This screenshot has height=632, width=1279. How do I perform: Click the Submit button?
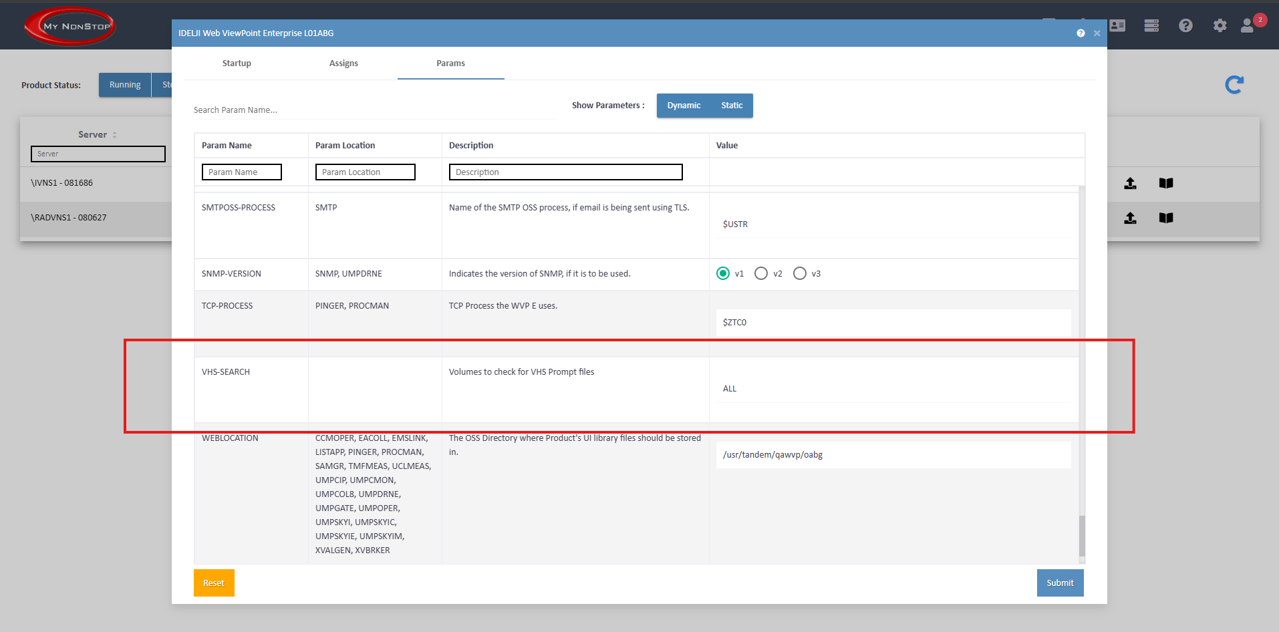pos(1060,583)
